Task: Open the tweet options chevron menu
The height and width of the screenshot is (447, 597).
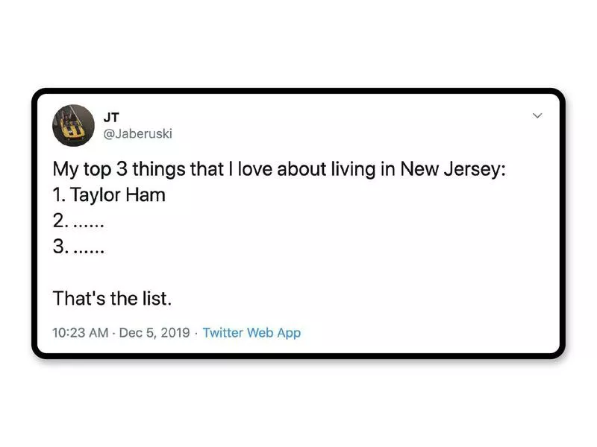Action: tap(537, 116)
